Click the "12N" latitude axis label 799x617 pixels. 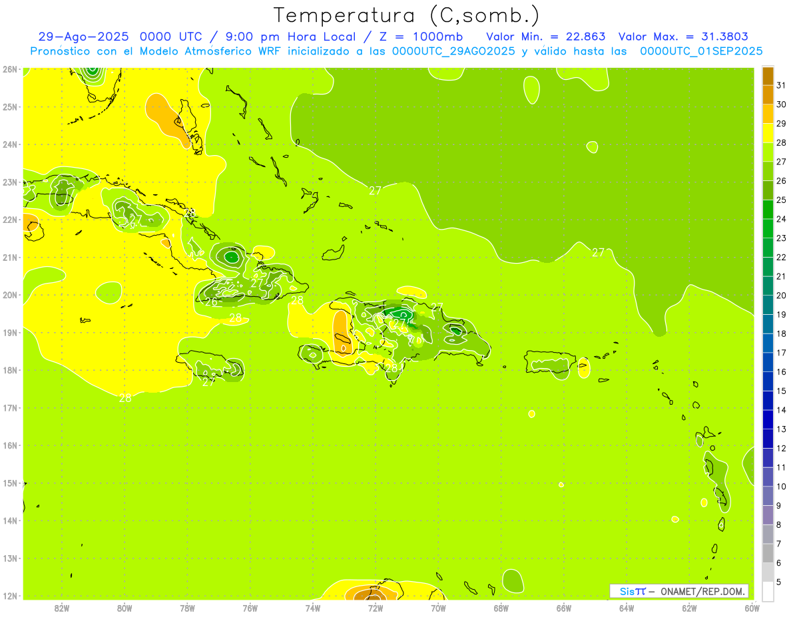pos(9,596)
